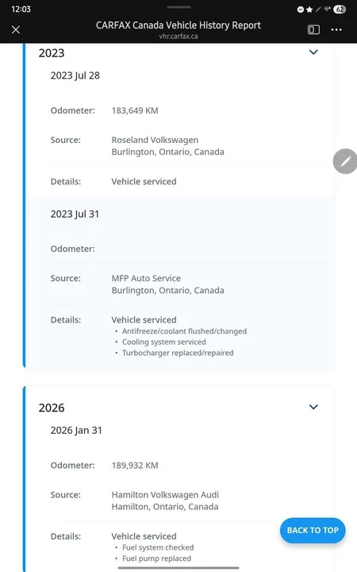This screenshot has width=357, height=572.
Task: Tap the battery indicator in status bar
Action: coord(340,10)
